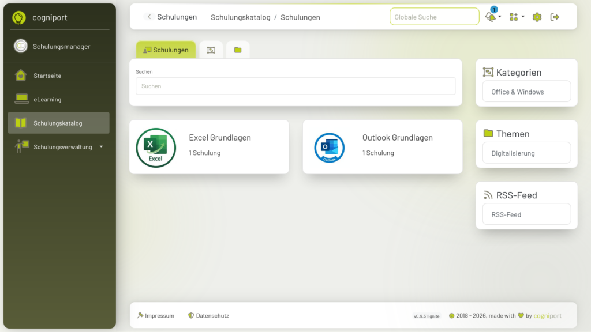
Task: Open the Excel Grundlagen card
Action: [x=209, y=147]
